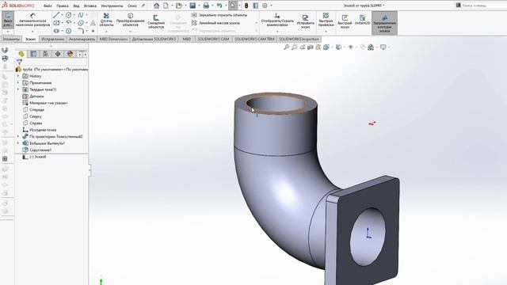Select the Spline sketch tool
The height and width of the screenshot is (285, 507).
[x=81, y=15]
